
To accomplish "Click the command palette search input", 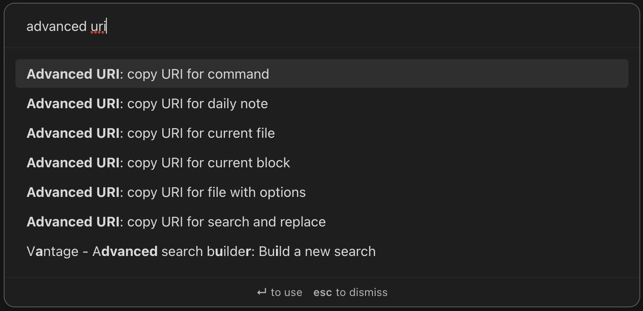I will 318,26.
